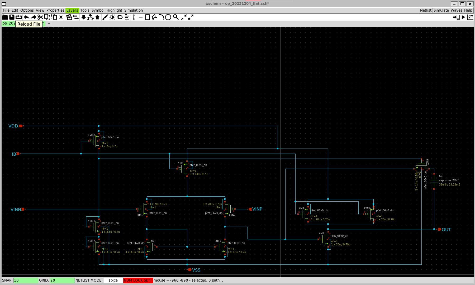
Task: Click the Simulate play triangle icon
Action: 463,17
